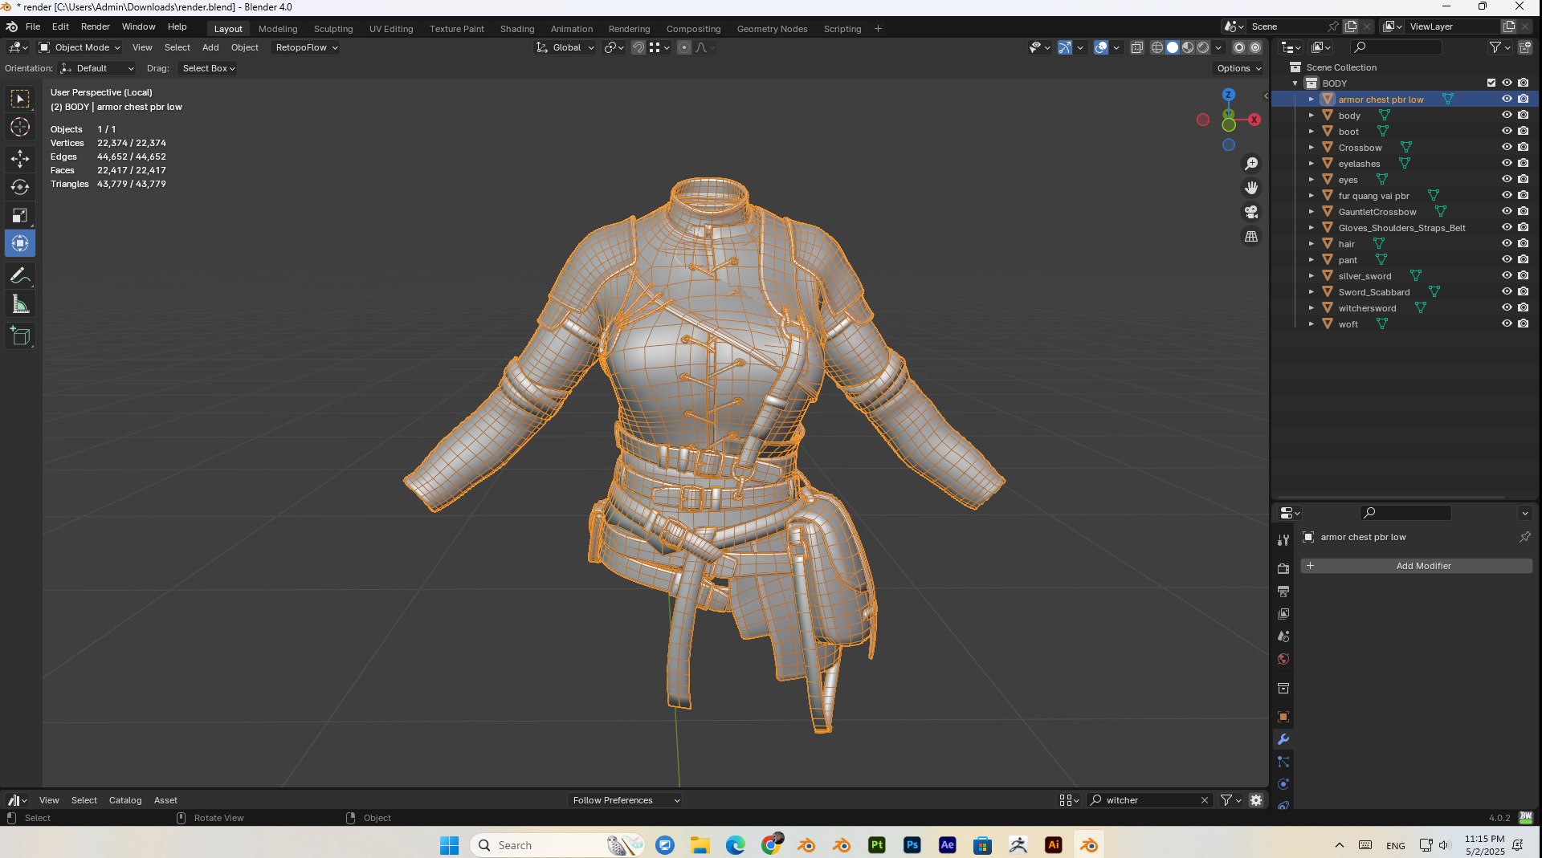Image resolution: width=1542 pixels, height=858 pixels.
Task: Click the Scene name field
Action: click(1287, 26)
